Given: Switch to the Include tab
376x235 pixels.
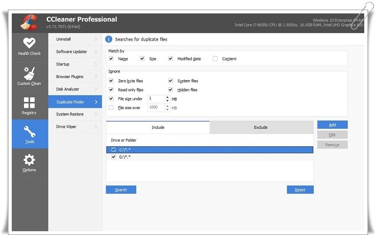Looking at the screenshot, I should (x=158, y=127).
